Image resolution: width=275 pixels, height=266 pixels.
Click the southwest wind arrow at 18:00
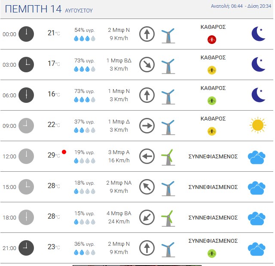click(x=147, y=217)
